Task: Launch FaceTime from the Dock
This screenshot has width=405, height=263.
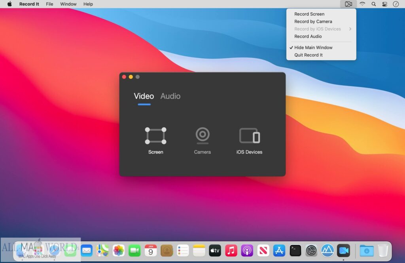Action: click(x=134, y=251)
